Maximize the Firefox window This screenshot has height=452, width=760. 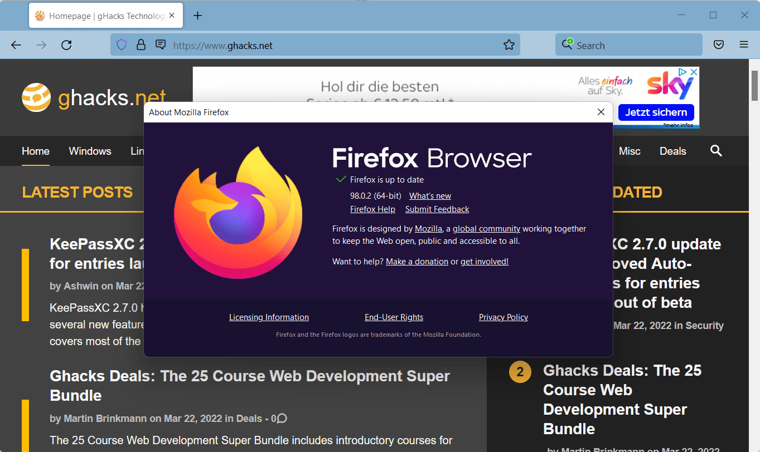(x=713, y=16)
